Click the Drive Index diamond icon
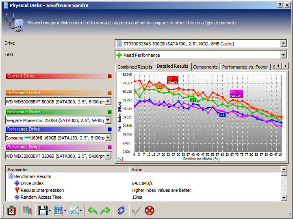Screen dimensions: 293x219 click(17, 183)
